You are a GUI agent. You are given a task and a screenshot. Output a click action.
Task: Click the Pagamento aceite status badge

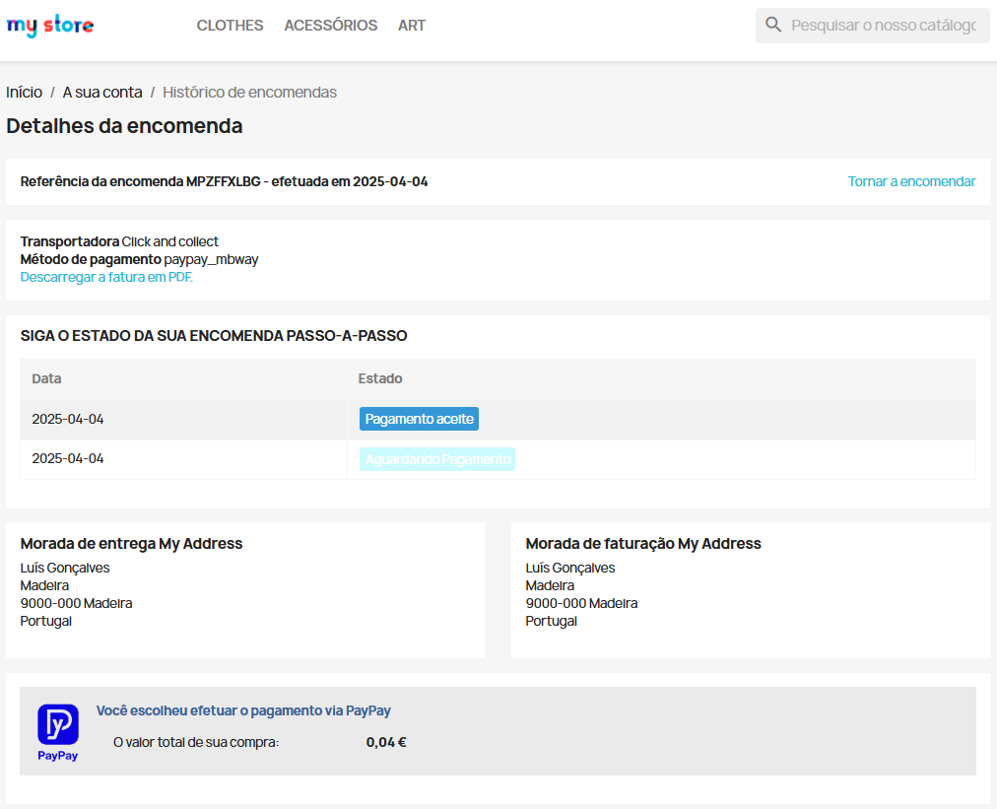pyautogui.click(x=419, y=419)
